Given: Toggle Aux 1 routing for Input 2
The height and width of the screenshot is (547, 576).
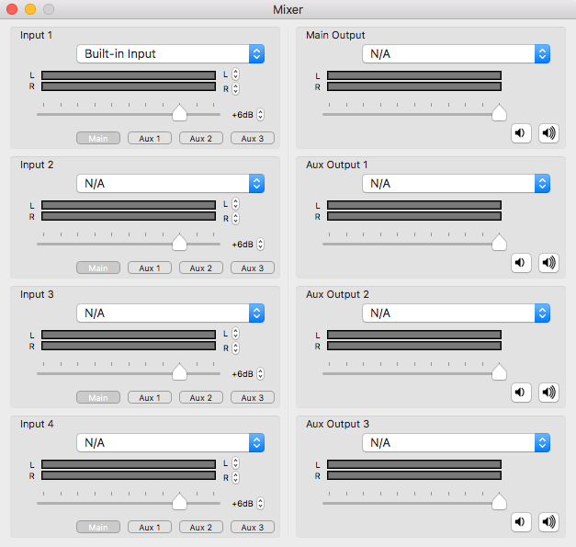Looking at the screenshot, I should (150, 268).
